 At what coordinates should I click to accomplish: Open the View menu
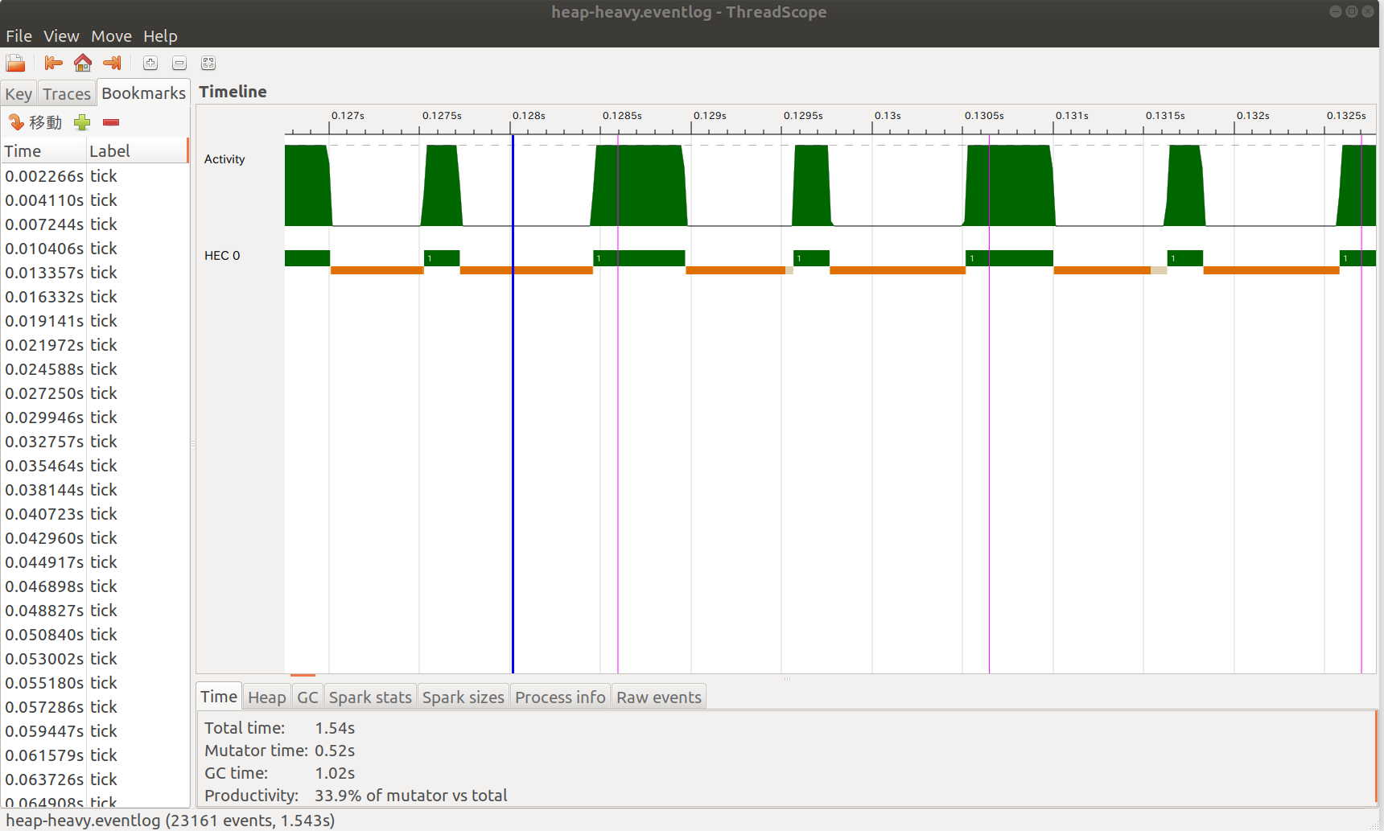[x=61, y=35]
